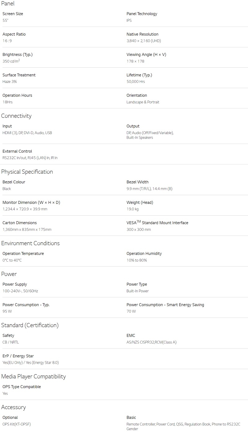Screen dimensions: 248x435
Task: Select the EMC certification value
Action: pos(152,342)
